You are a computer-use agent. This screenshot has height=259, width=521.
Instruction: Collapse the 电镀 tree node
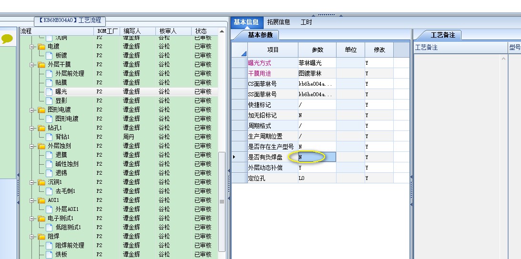(x=32, y=47)
